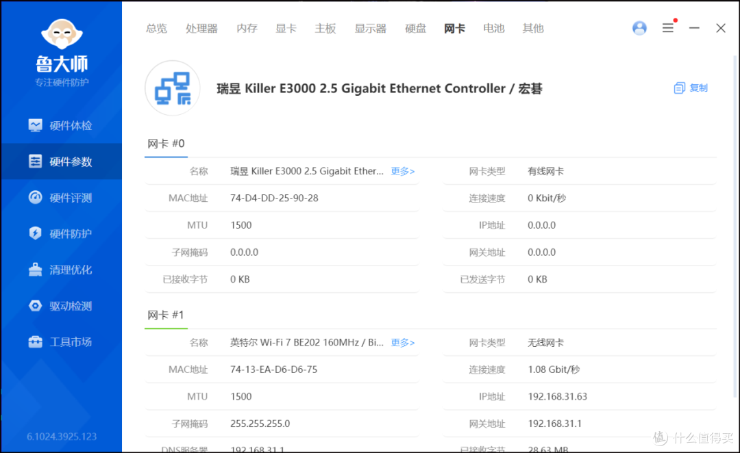
Task: Open 工具市场 tool market
Action: (61, 341)
